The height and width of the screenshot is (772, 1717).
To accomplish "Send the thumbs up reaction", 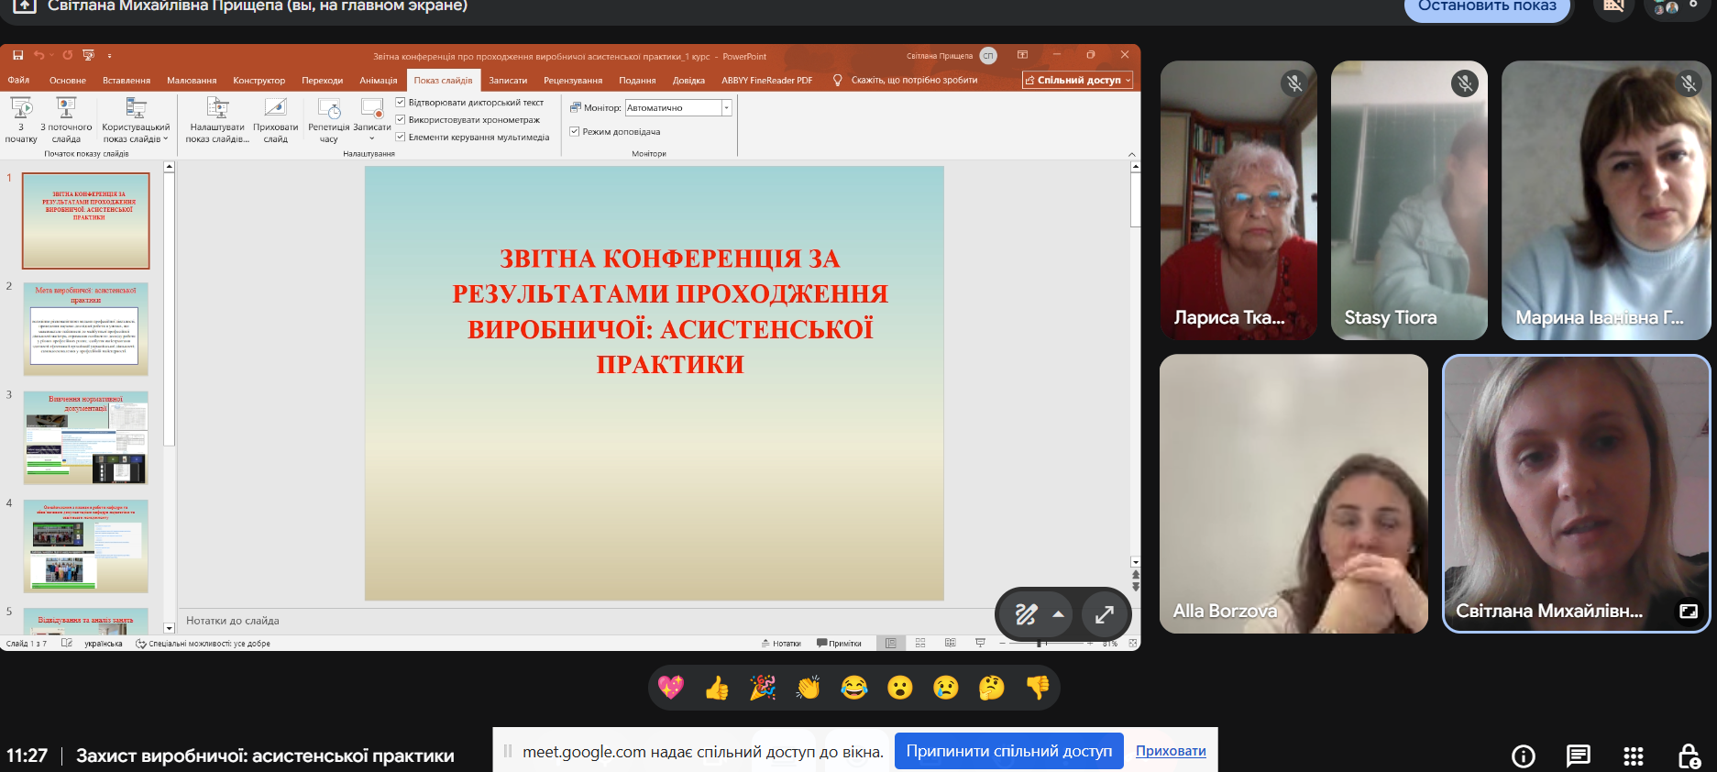I will click(717, 688).
